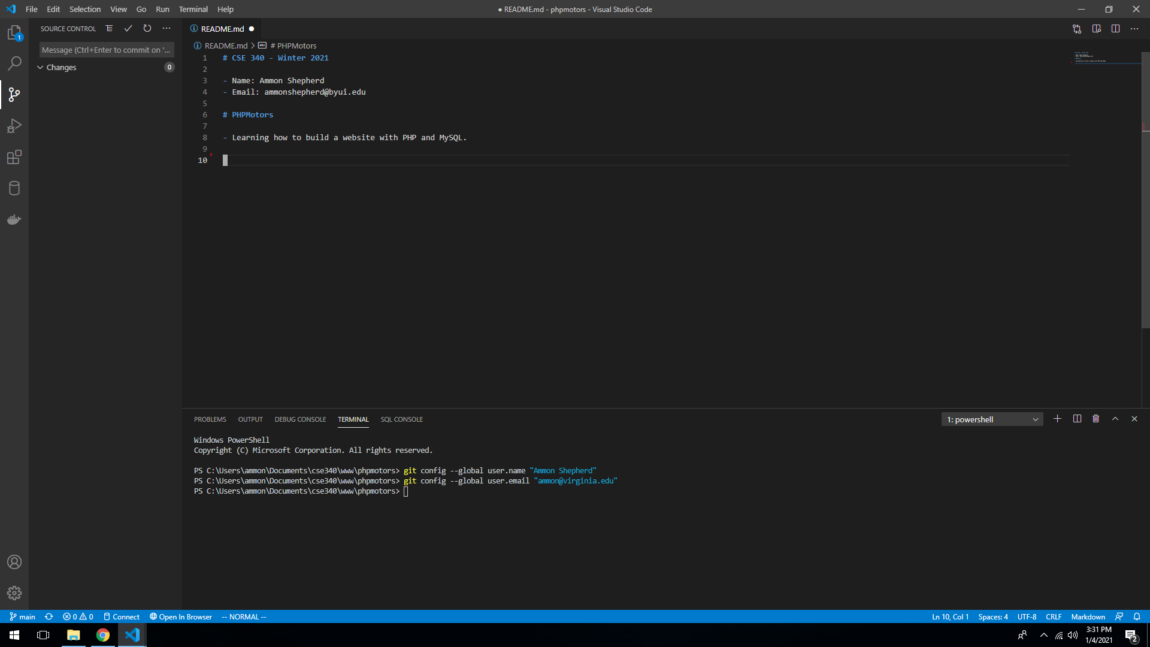Click Open In Browser status item
The width and height of the screenshot is (1150, 647).
point(181,616)
